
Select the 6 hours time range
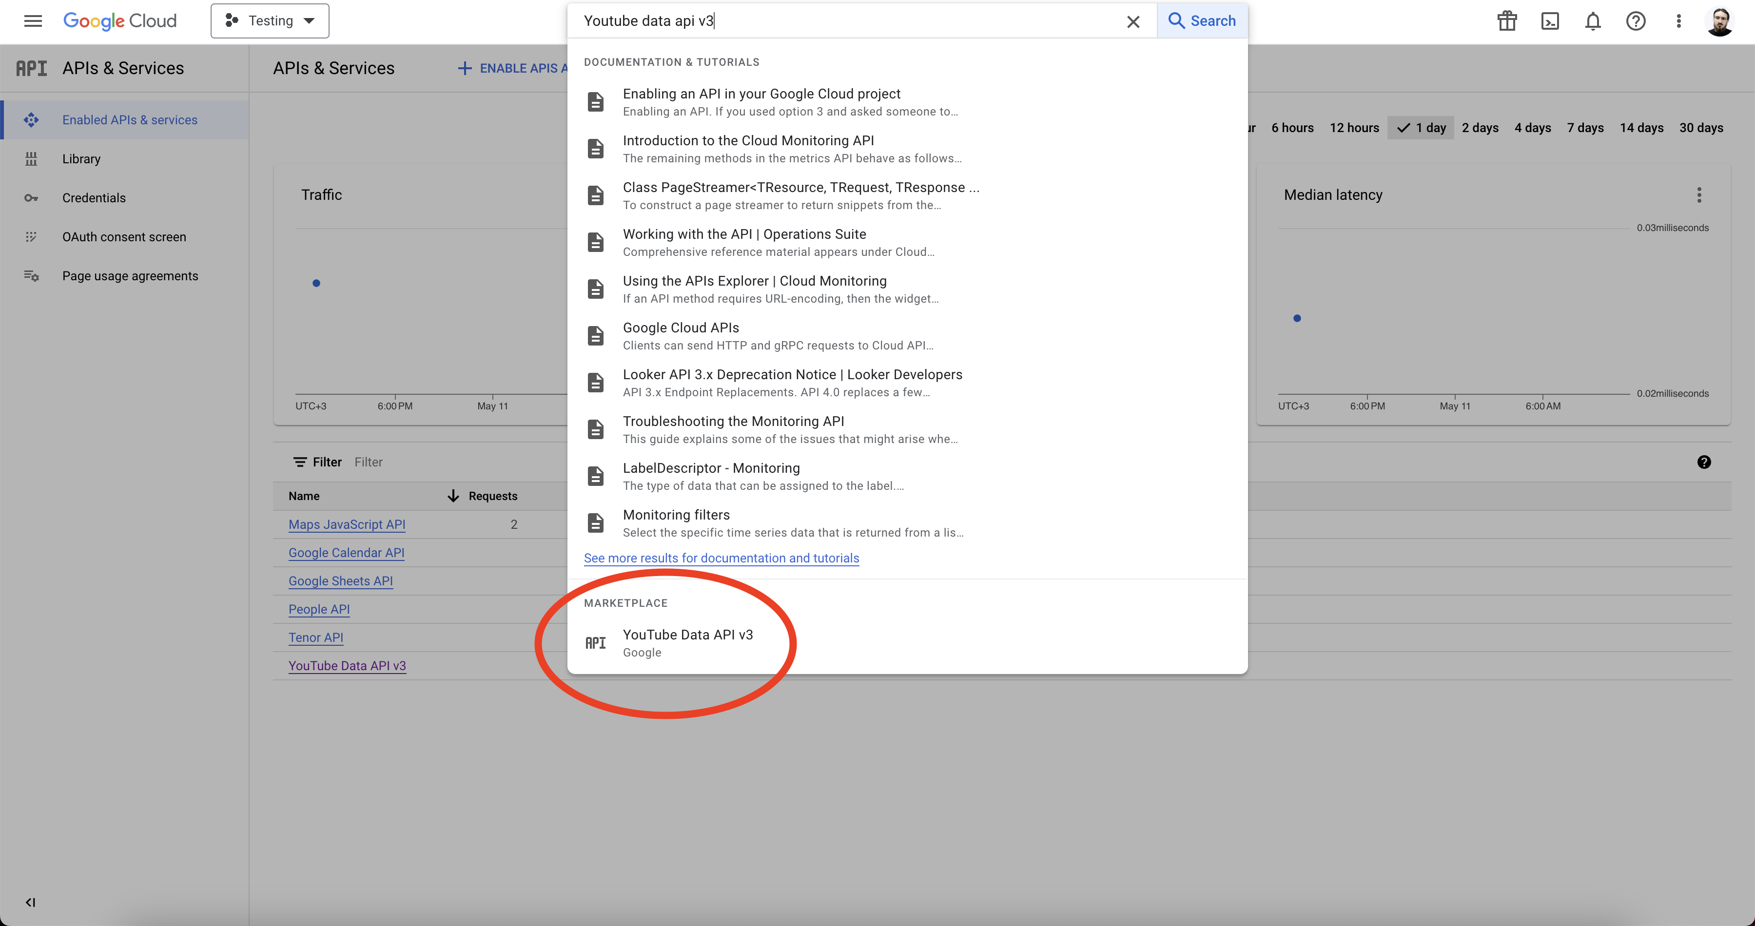[1292, 128]
